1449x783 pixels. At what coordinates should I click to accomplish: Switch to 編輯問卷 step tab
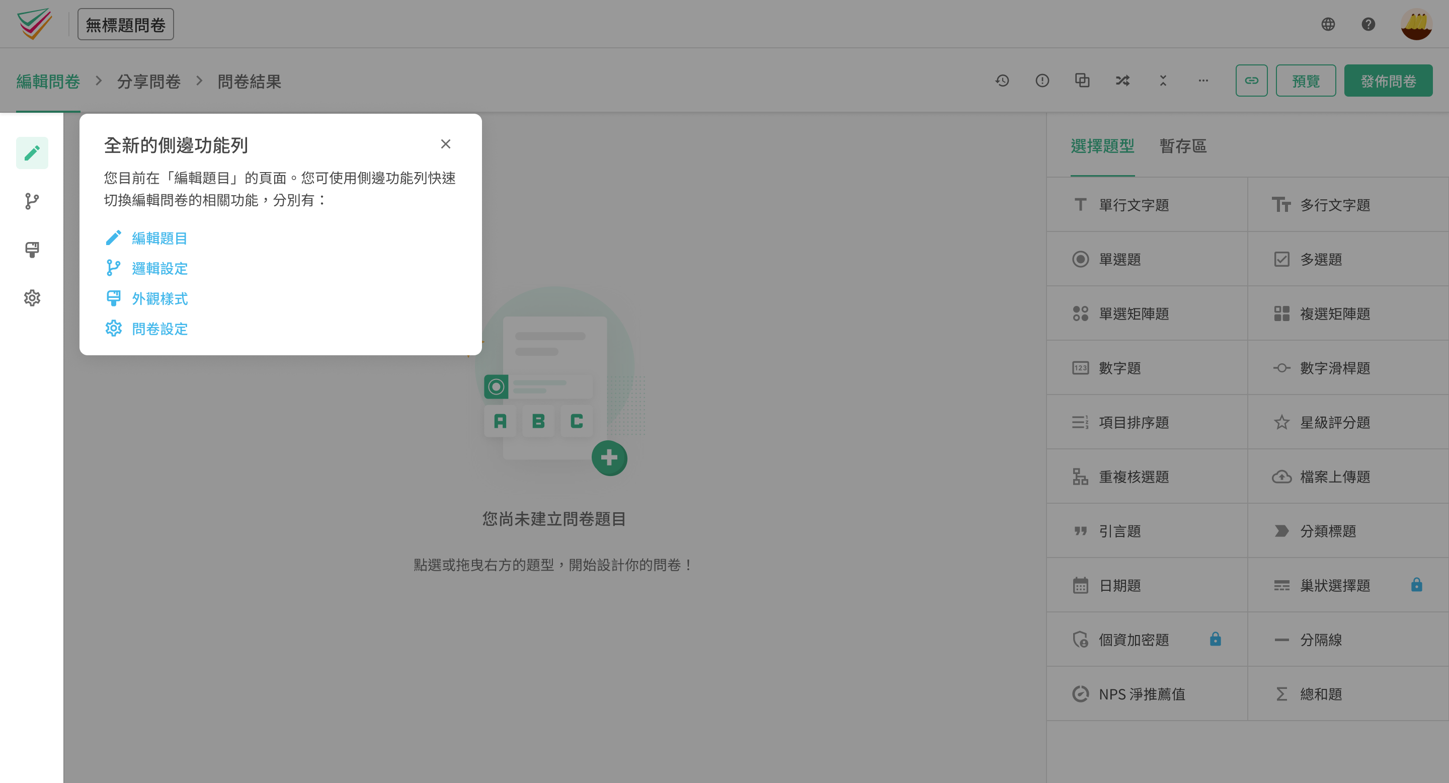click(x=48, y=82)
